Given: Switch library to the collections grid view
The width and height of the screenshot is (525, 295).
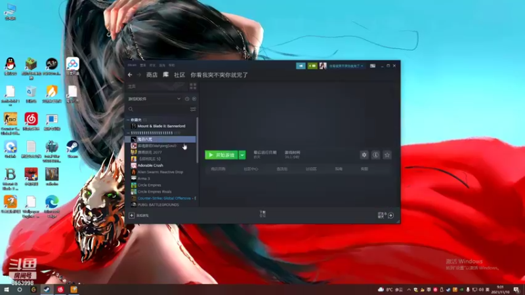Looking at the screenshot, I should pyautogui.click(x=193, y=87).
